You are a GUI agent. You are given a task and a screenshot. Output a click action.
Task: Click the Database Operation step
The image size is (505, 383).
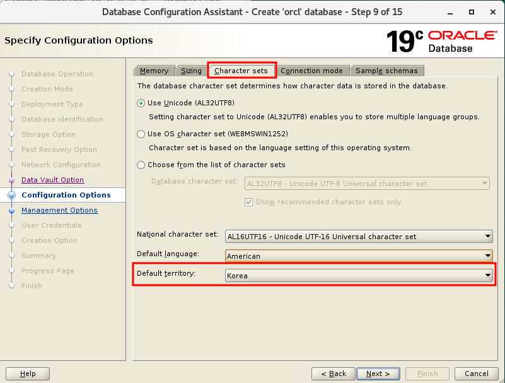point(57,74)
